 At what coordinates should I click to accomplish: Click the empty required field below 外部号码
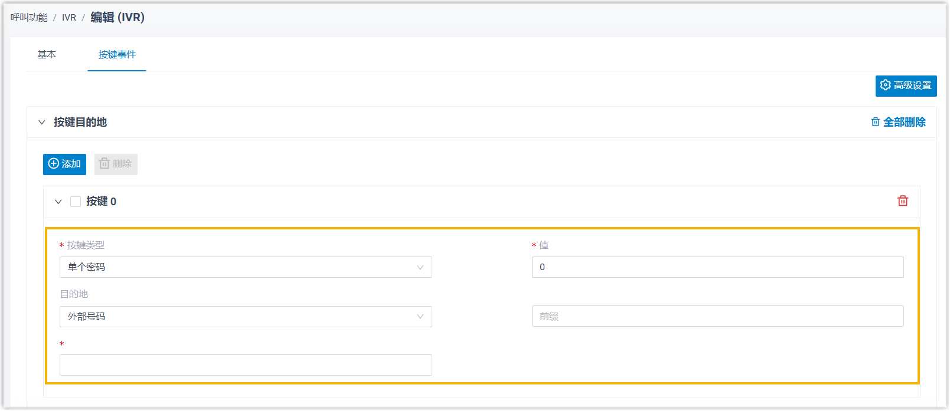click(x=246, y=365)
